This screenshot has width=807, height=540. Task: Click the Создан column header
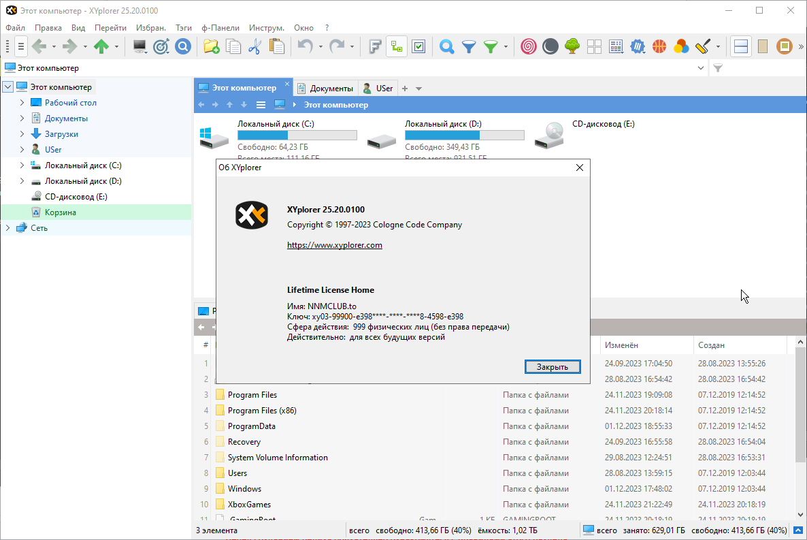point(740,345)
